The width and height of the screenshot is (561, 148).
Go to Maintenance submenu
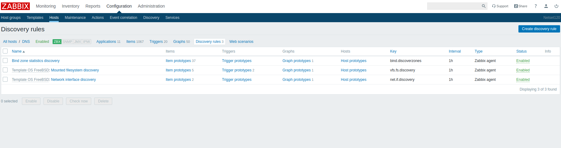[x=75, y=18]
